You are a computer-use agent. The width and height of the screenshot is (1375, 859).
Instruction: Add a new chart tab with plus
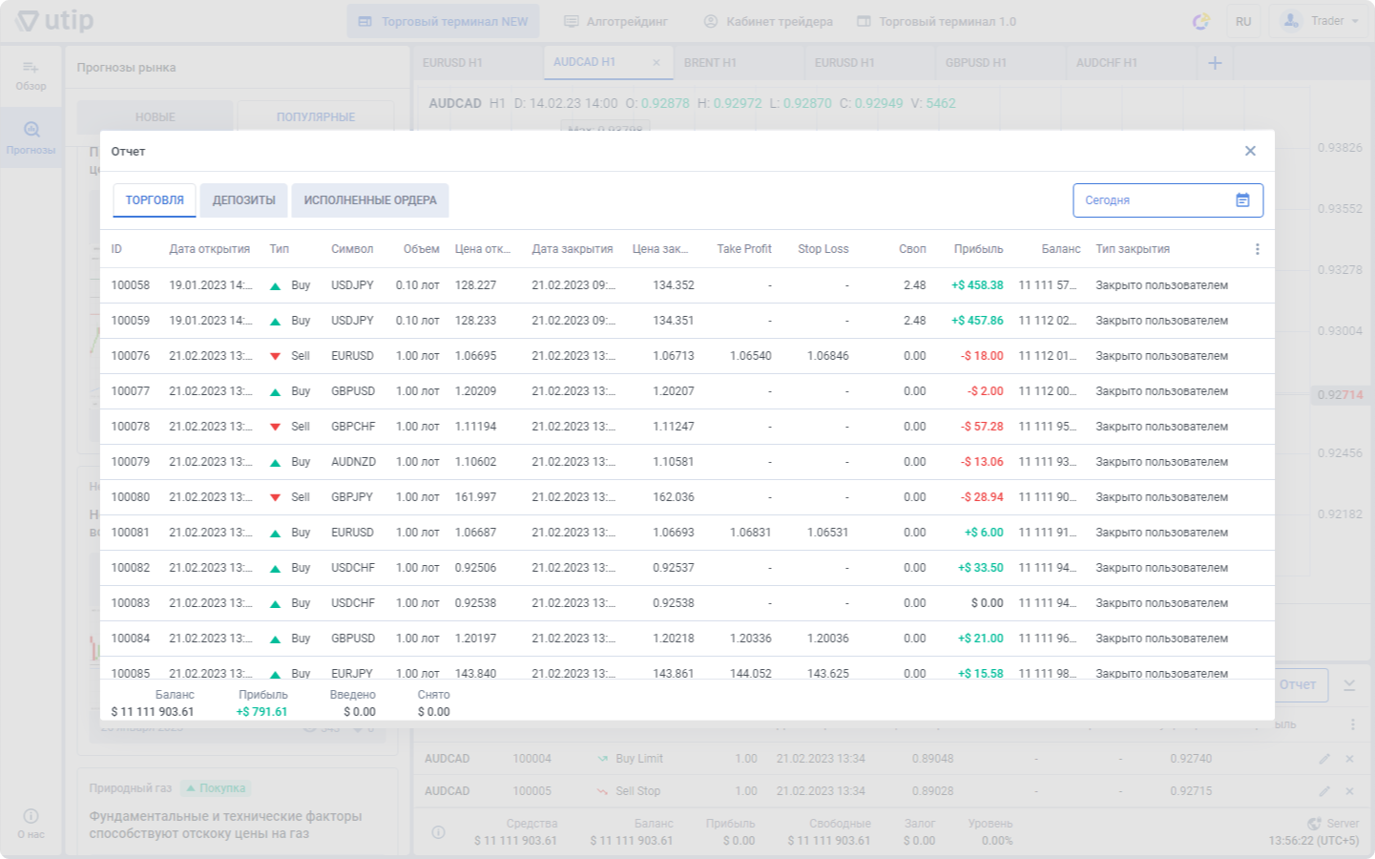[x=1215, y=63]
